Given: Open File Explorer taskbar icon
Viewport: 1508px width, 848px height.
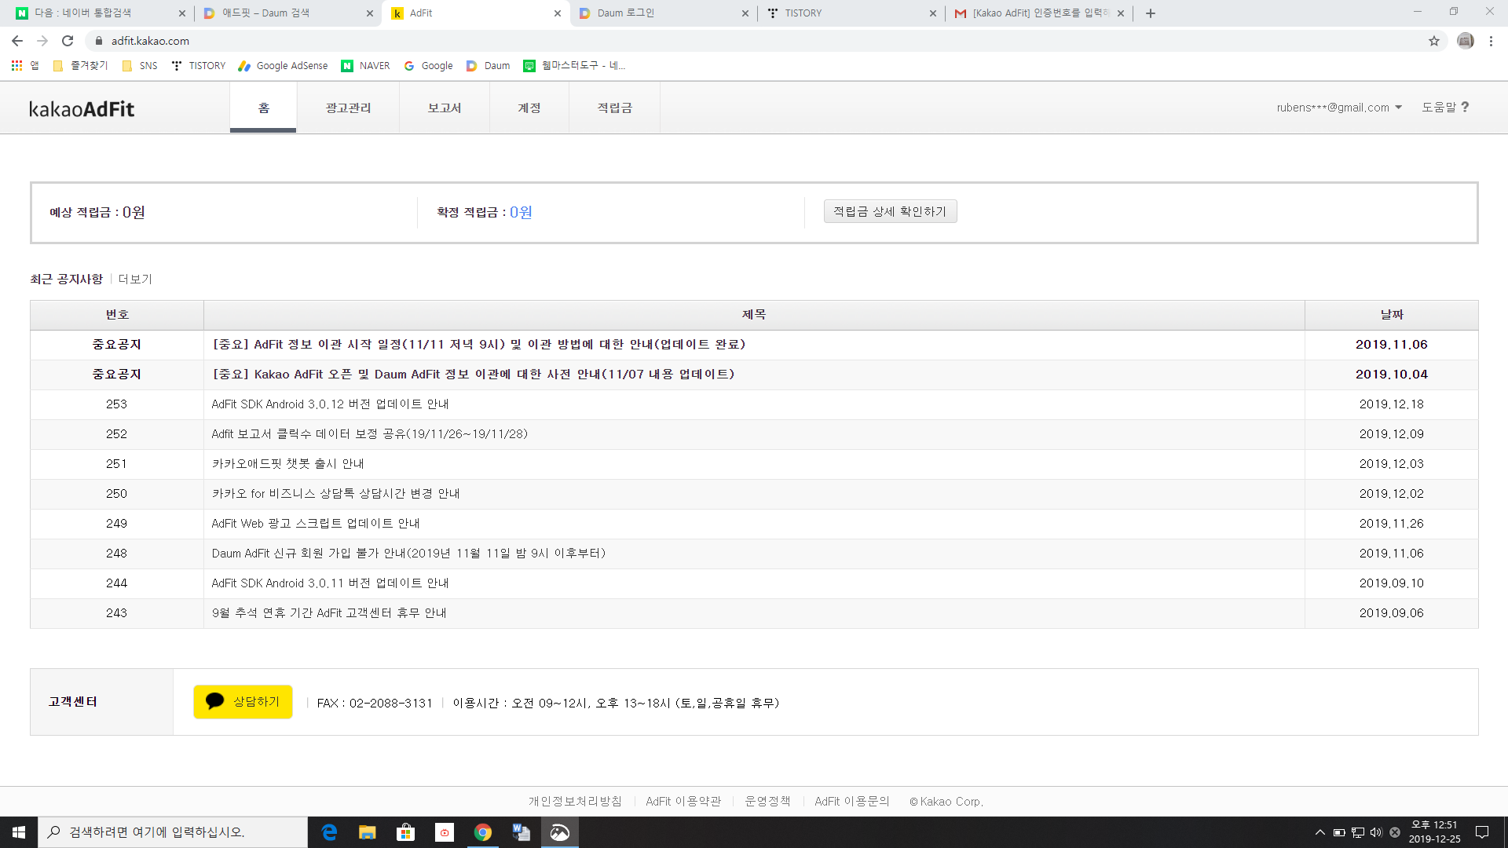Looking at the screenshot, I should coord(367,832).
